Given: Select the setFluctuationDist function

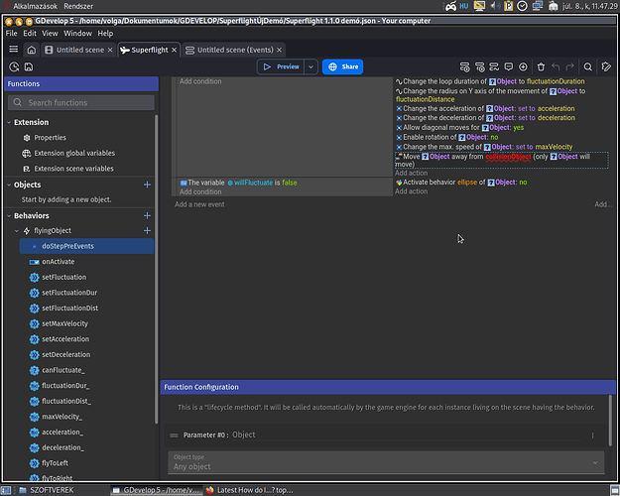Looking at the screenshot, I should tap(70, 309).
